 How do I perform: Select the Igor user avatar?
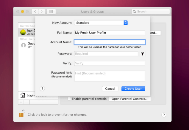pos(23,32)
